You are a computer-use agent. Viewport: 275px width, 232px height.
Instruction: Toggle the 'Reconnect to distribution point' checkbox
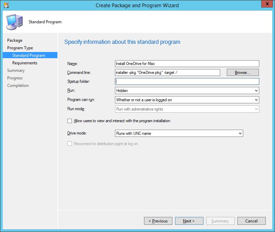[69, 144]
